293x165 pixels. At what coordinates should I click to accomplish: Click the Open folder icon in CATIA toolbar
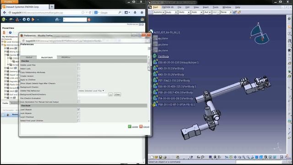click(156, 157)
